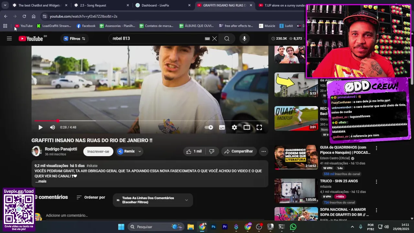This screenshot has width=414, height=233.
Task: Seek on the red video progress bar
Action: pos(150,121)
